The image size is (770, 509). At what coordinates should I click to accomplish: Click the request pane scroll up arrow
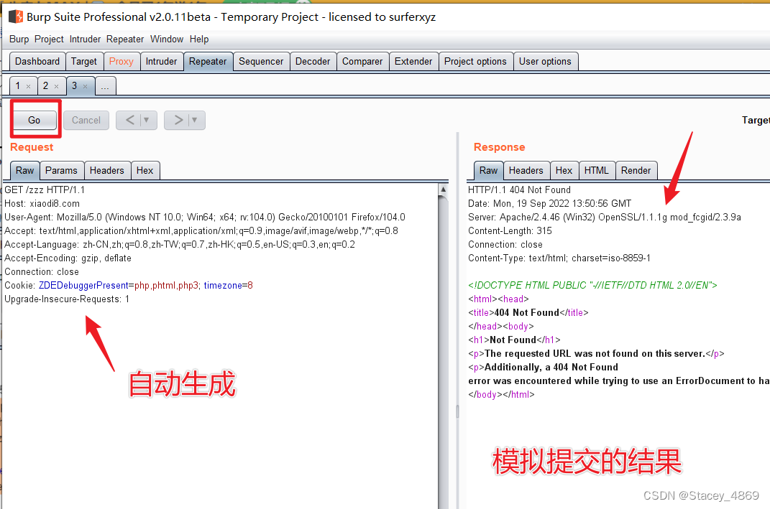tap(443, 190)
